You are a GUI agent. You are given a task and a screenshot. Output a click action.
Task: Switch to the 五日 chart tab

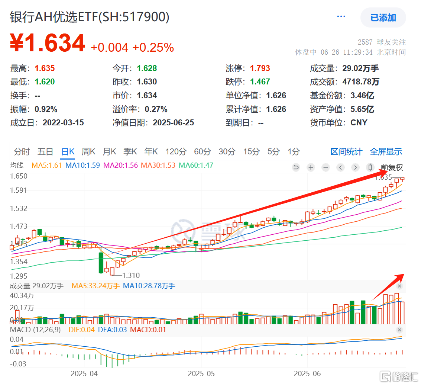[45, 152]
